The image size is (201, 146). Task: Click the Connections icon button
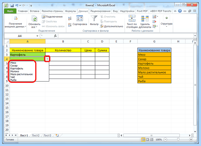(x=43, y=16)
